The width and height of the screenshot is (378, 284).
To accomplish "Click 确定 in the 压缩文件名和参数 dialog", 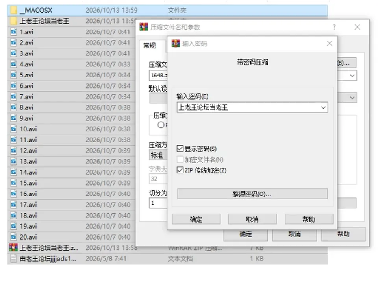I will 245,234.
